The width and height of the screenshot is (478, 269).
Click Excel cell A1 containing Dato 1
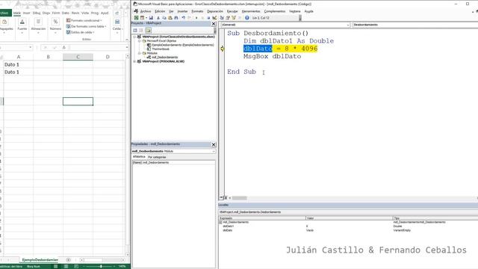(x=18, y=65)
